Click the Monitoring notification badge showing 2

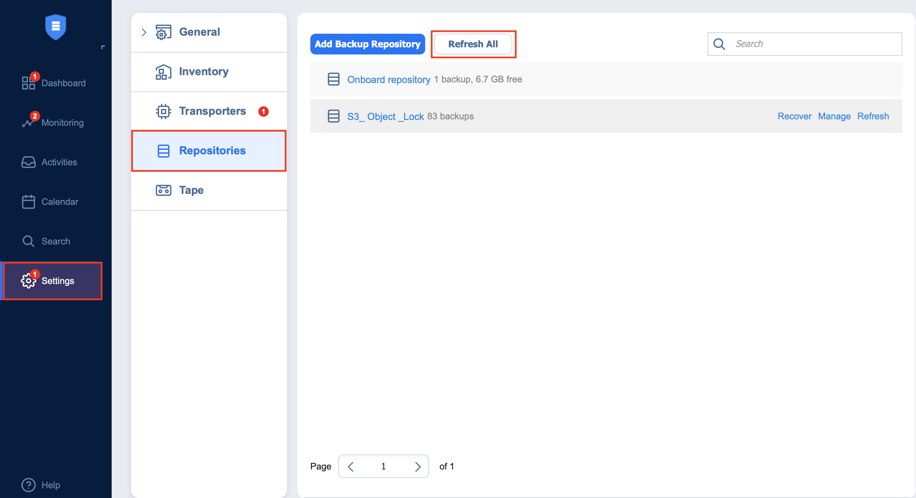click(x=35, y=116)
